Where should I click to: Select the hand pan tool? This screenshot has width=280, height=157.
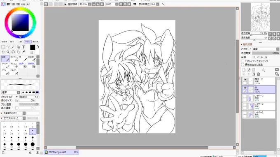coord(18,52)
